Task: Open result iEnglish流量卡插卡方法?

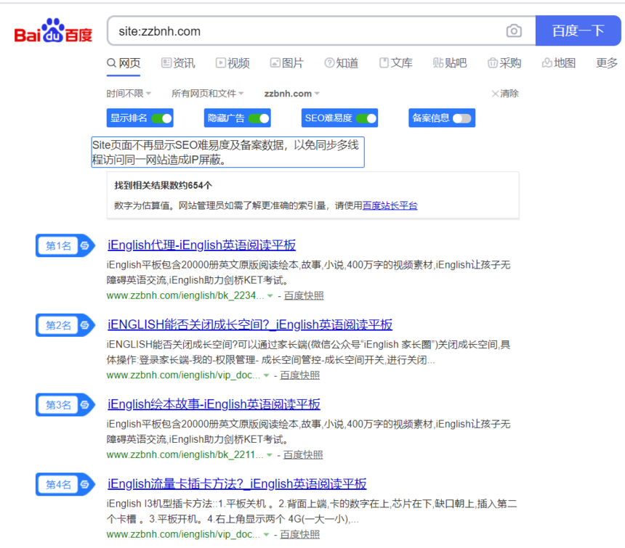Action: pyautogui.click(x=237, y=483)
